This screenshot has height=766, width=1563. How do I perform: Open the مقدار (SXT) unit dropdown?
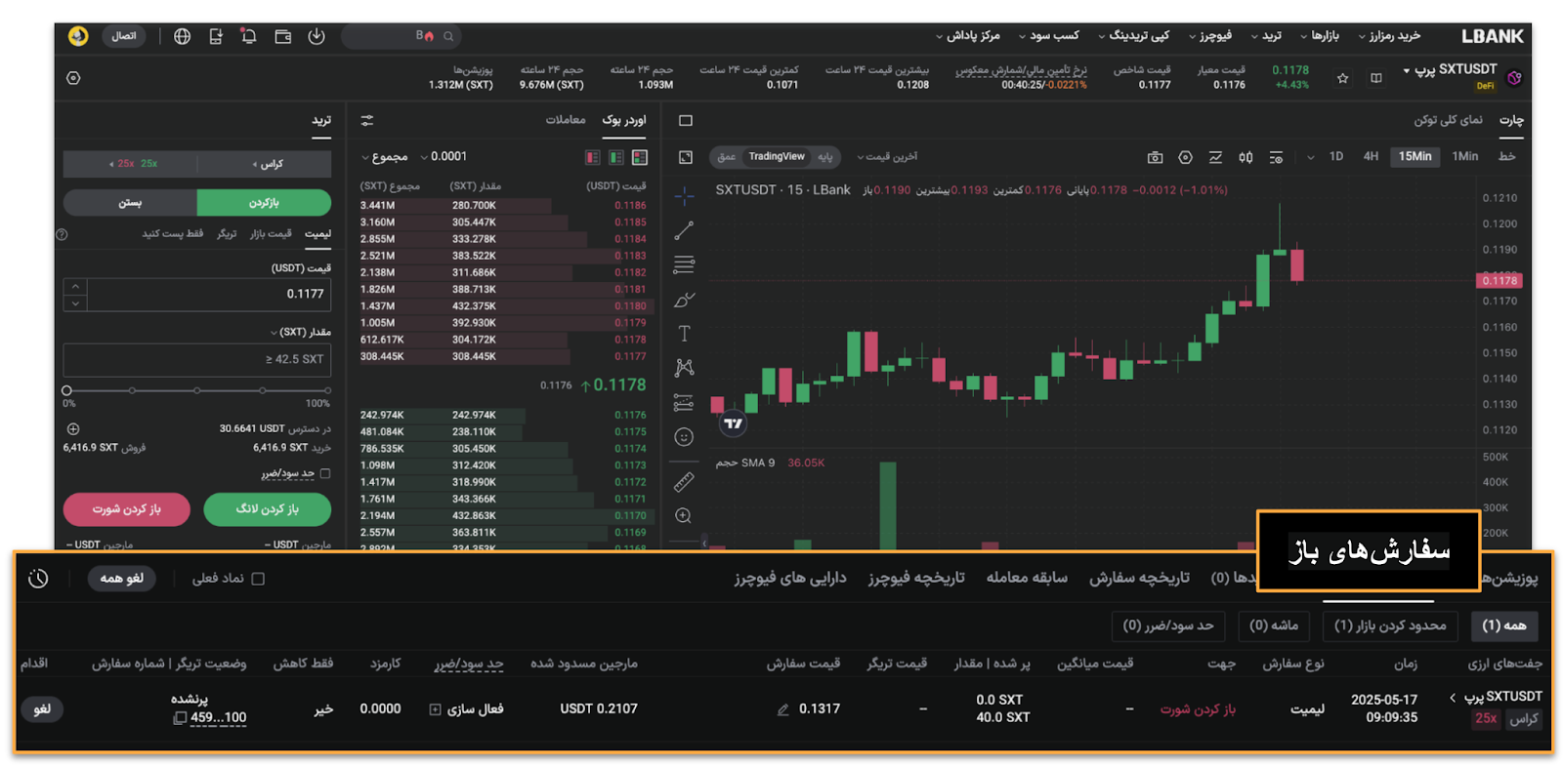(300, 333)
